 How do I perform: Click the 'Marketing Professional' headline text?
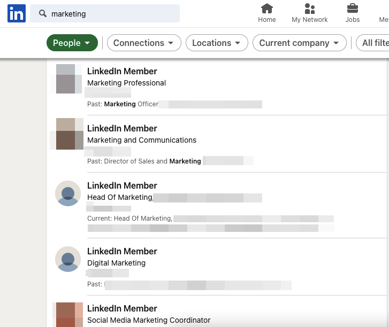point(126,83)
